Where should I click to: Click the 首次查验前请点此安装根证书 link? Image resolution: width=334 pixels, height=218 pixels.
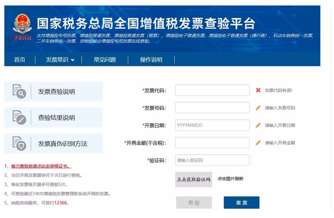[x=41, y=166]
